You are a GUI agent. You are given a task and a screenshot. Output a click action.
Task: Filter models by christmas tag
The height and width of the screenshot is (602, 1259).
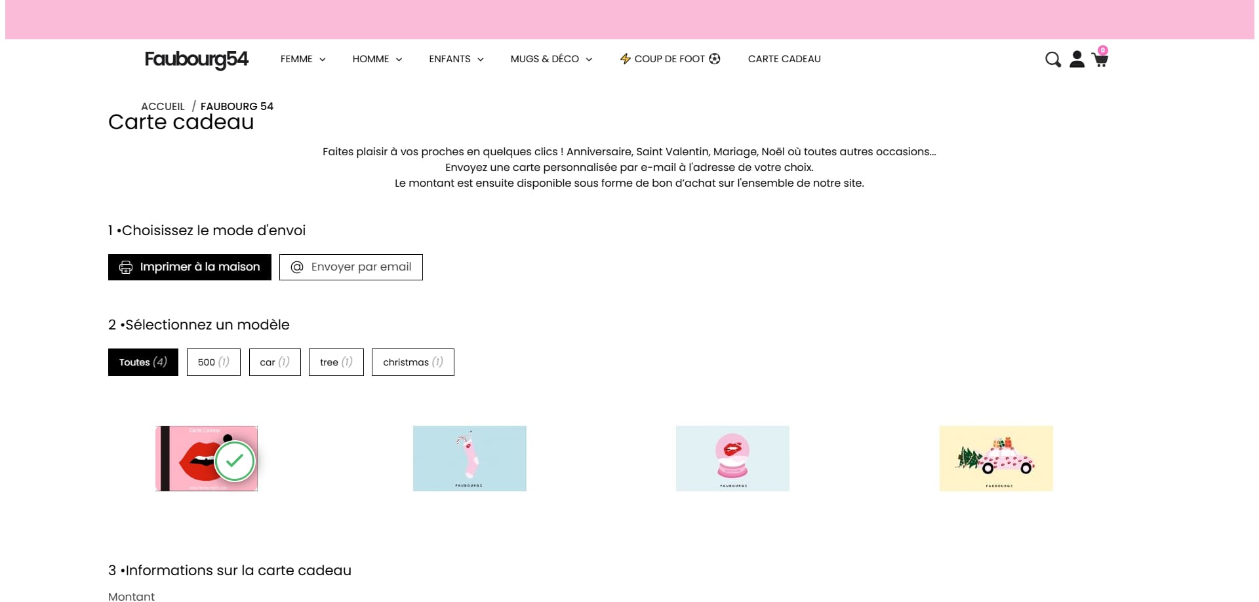(x=413, y=362)
